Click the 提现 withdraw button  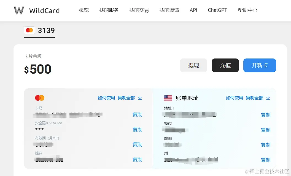click(193, 65)
